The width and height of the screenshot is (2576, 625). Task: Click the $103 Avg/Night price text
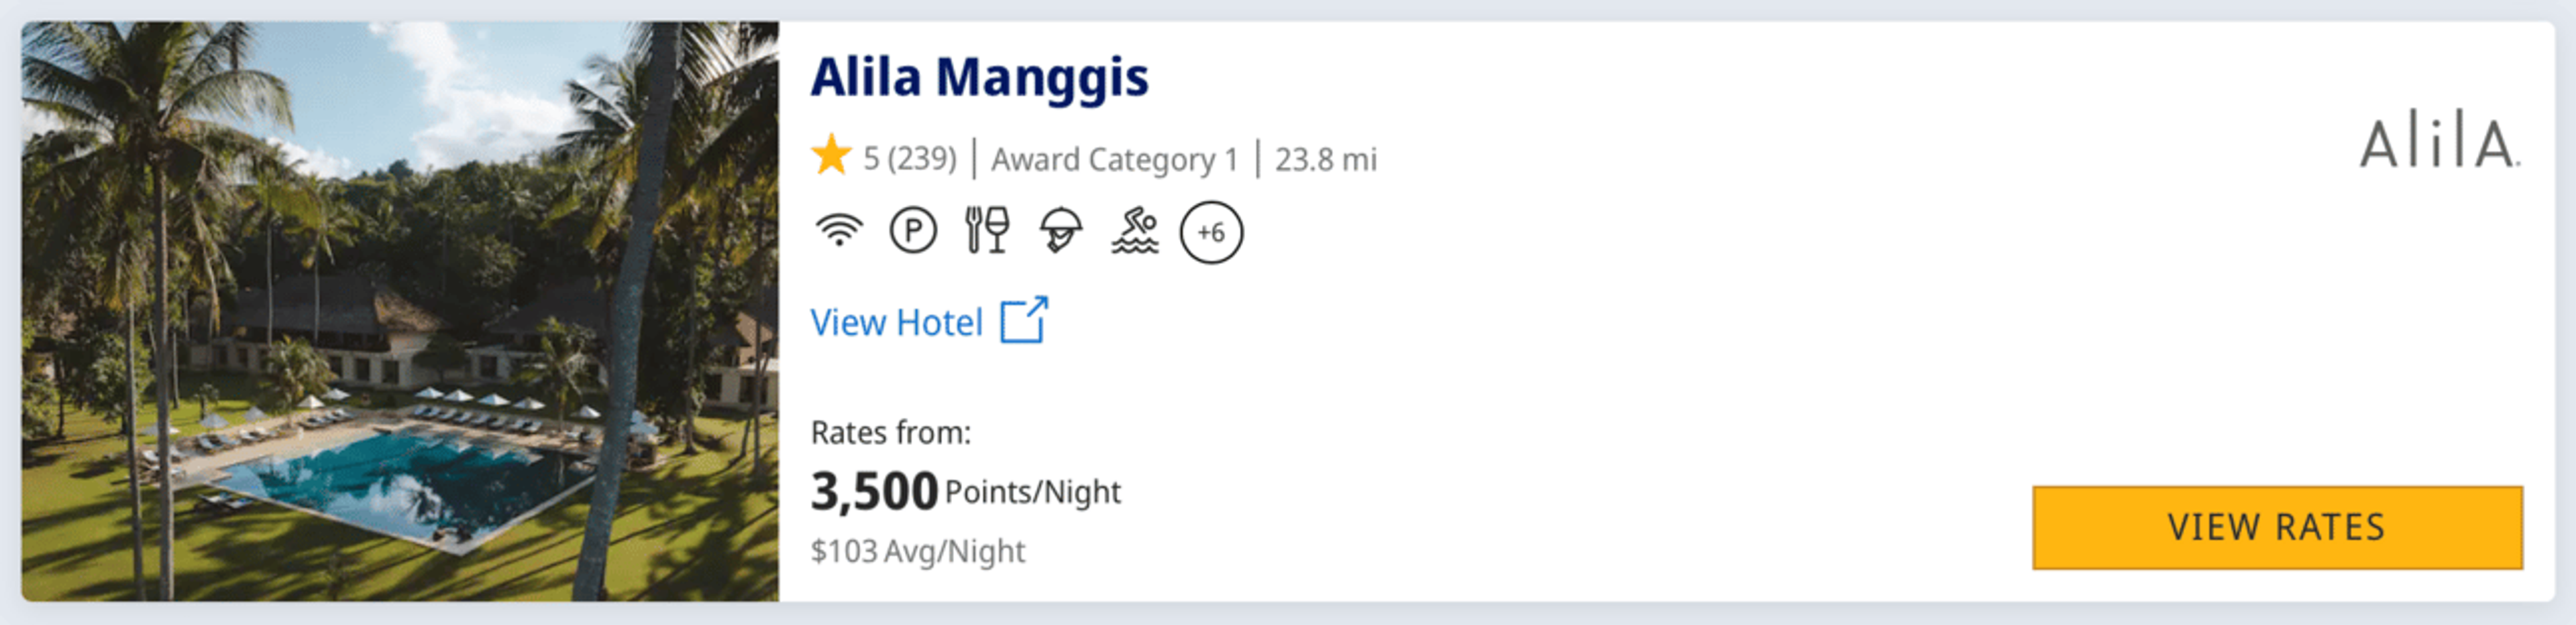pos(918,551)
